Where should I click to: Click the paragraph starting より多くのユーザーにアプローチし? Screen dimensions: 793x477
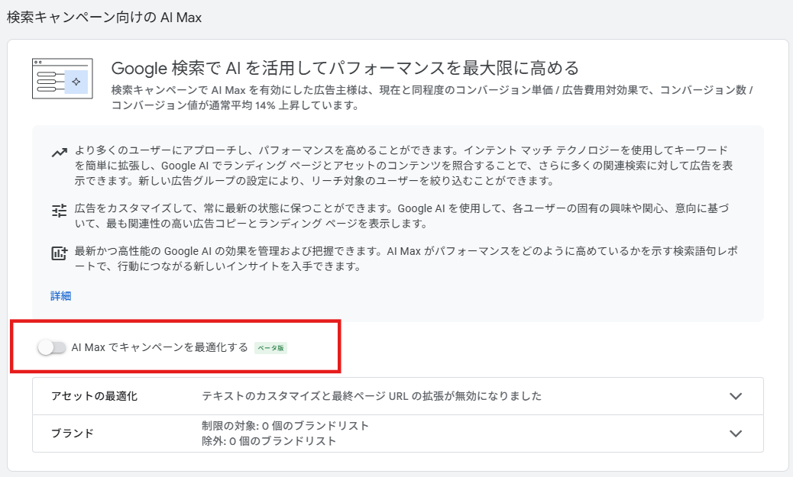[x=403, y=166]
